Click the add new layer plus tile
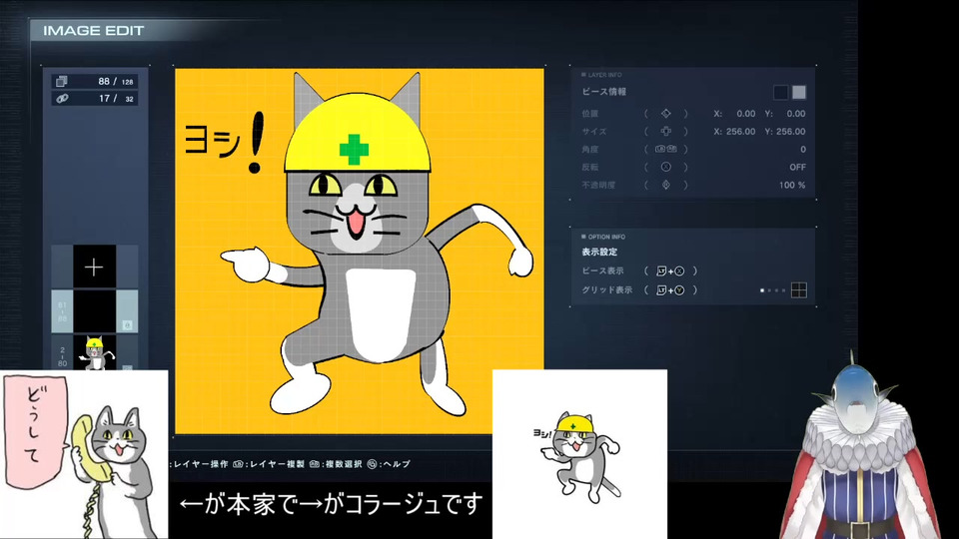Viewport: 959px width, 539px height. [94, 267]
